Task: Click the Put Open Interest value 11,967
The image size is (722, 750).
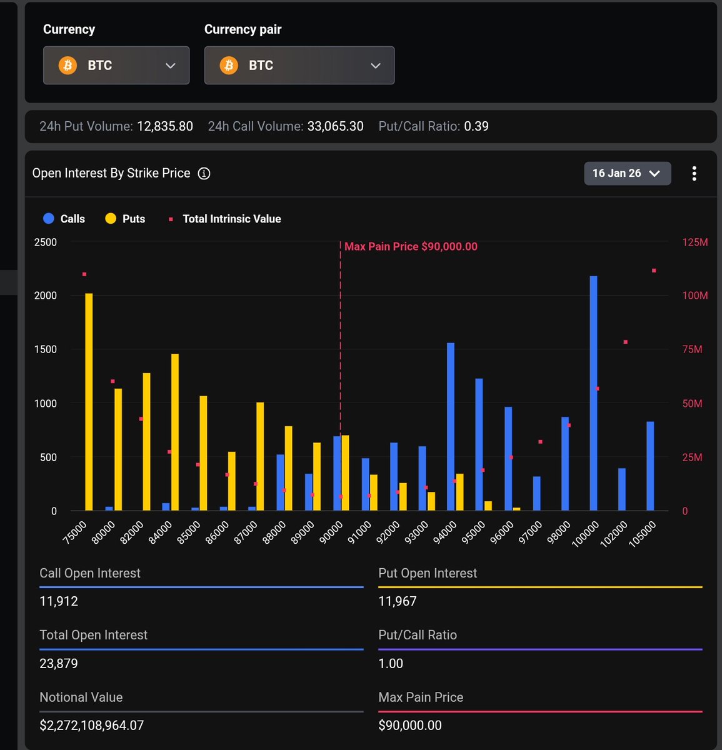Action: 398,601
